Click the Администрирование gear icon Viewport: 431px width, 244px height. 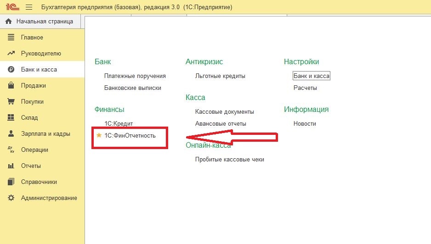coord(11,198)
